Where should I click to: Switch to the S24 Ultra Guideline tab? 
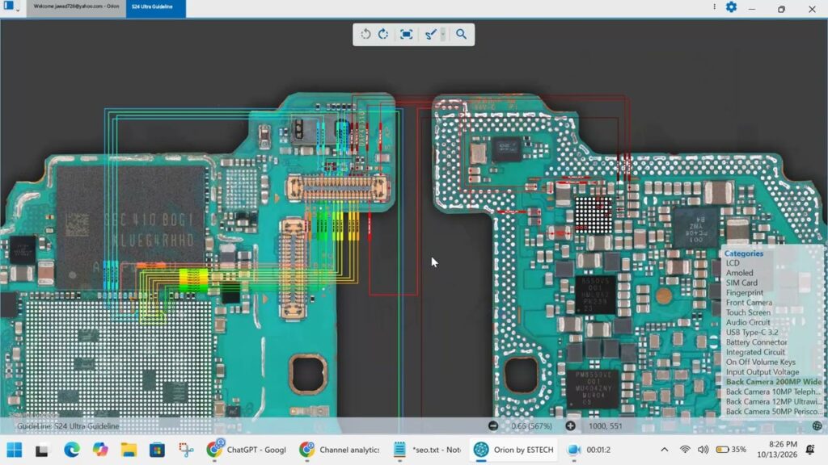pyautogui.click(x=156, y=7)
